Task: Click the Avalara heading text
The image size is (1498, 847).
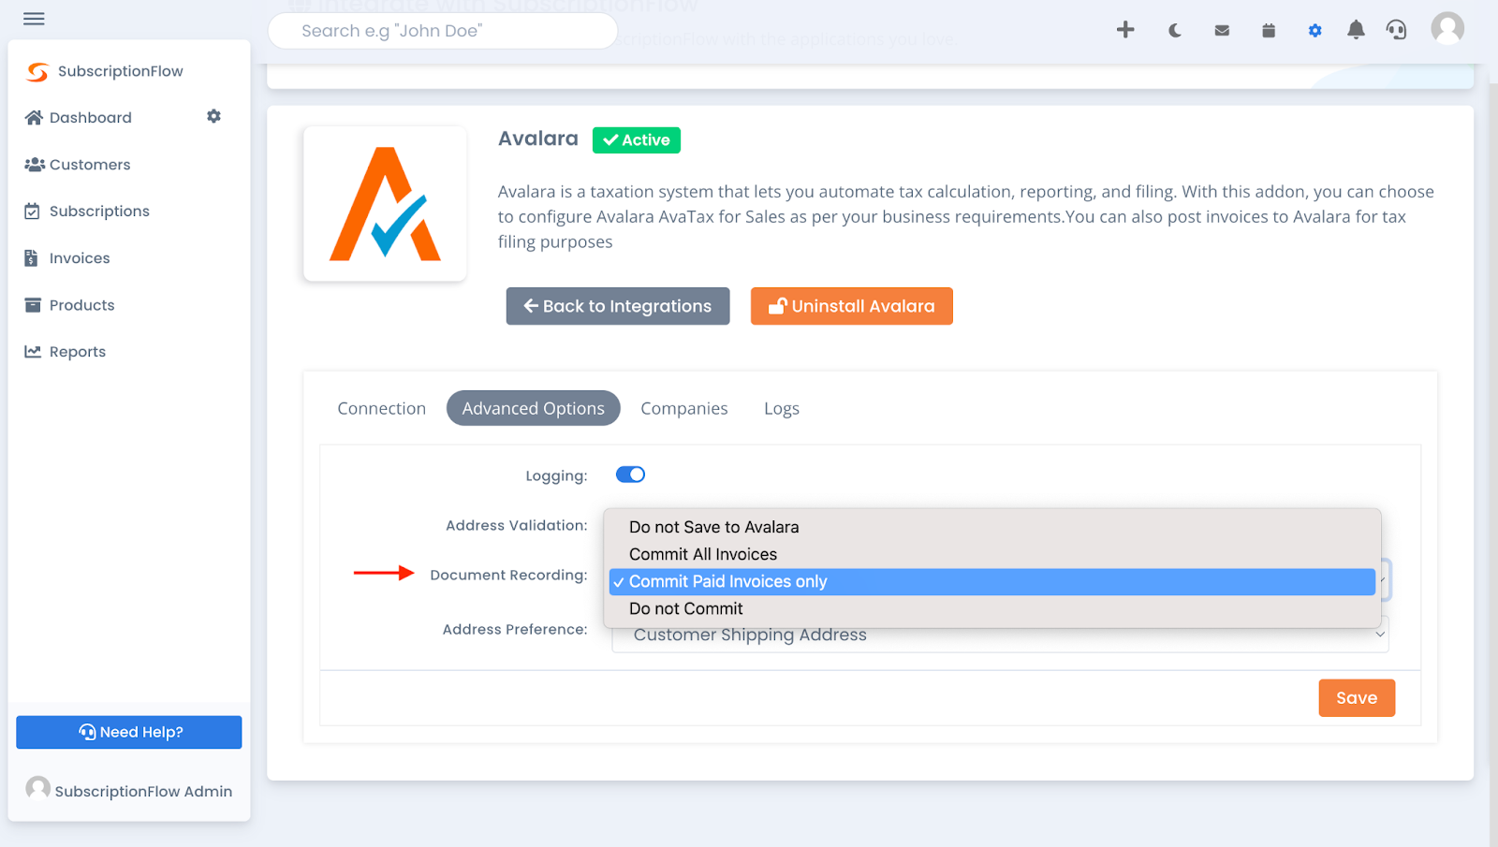Action: (x=538, y=139)
